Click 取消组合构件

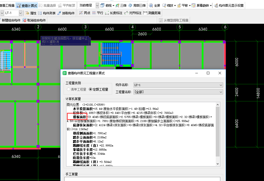[x=34, y=20]
